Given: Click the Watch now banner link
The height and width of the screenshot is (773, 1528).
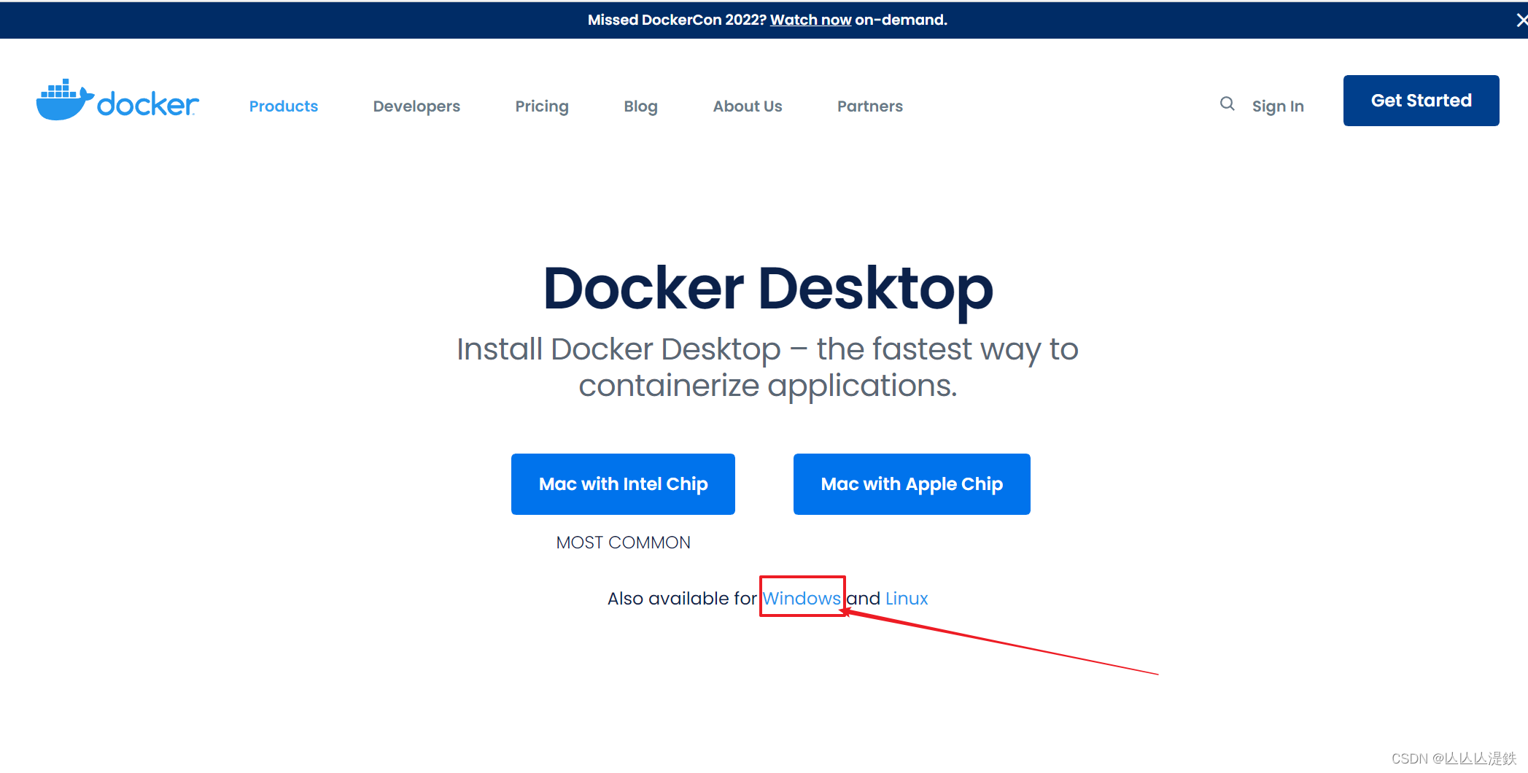Looking at the screenshot, I should tap(811, 20).
